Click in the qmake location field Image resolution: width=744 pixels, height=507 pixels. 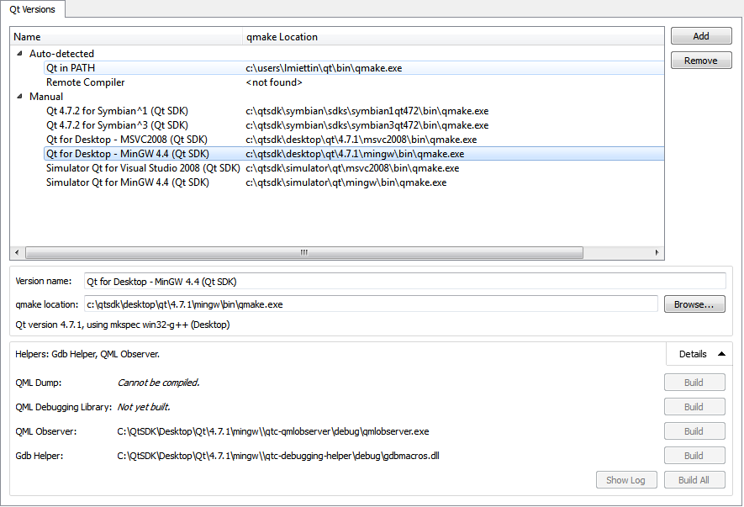371,304
